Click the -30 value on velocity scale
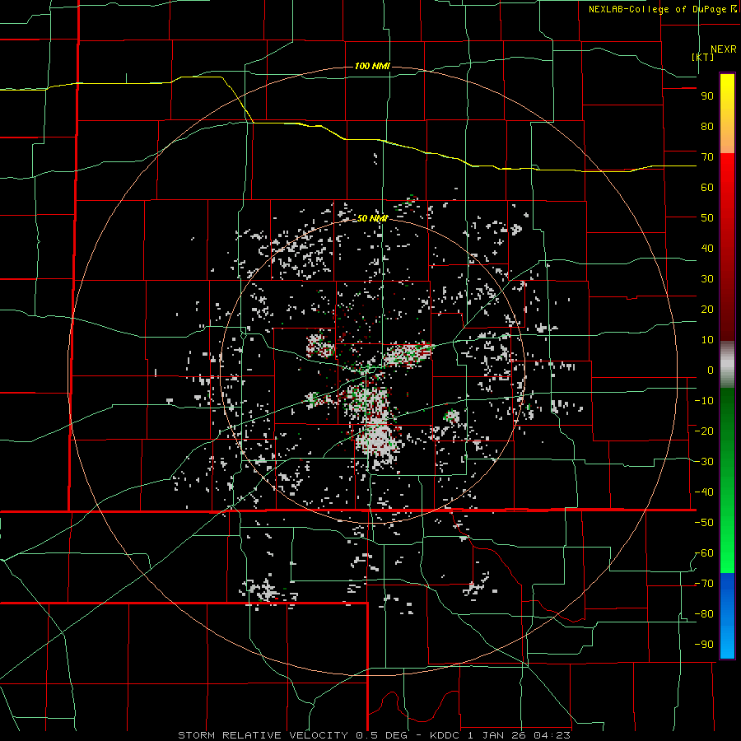Viewport: 741px width, 741px height. coord(704,462)
